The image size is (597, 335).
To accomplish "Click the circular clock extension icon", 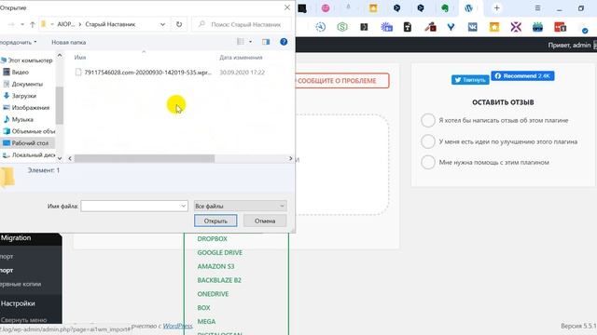I will coord(321,27).
